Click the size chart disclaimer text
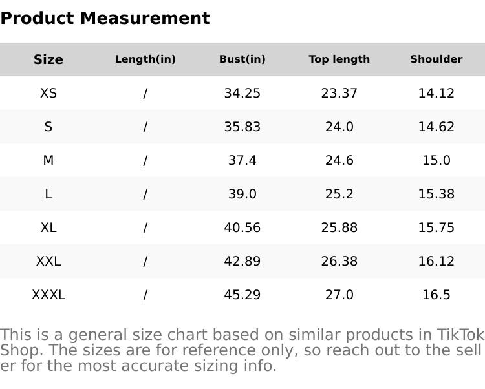The image size is (485, 389). pyautogui.click(x=242, y=350)
